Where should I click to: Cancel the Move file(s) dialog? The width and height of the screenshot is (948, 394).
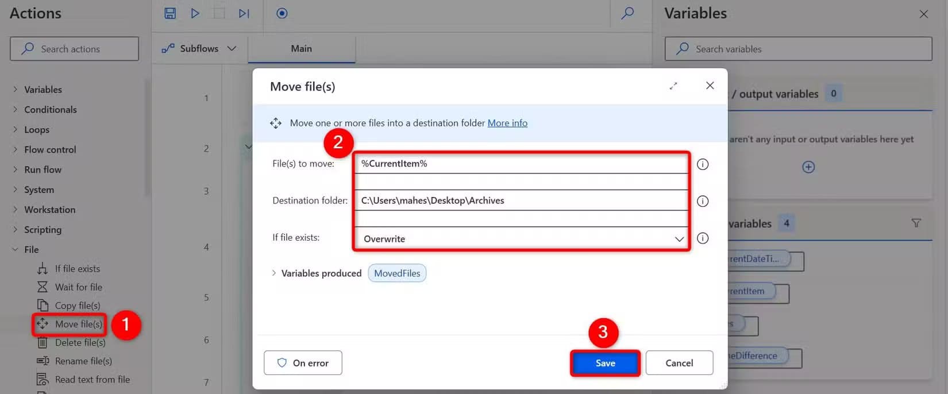(x=679, y=363)
